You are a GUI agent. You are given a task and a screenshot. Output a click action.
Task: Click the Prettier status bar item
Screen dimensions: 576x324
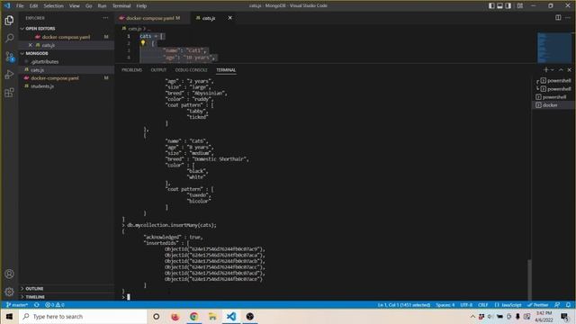pos(538,305)
